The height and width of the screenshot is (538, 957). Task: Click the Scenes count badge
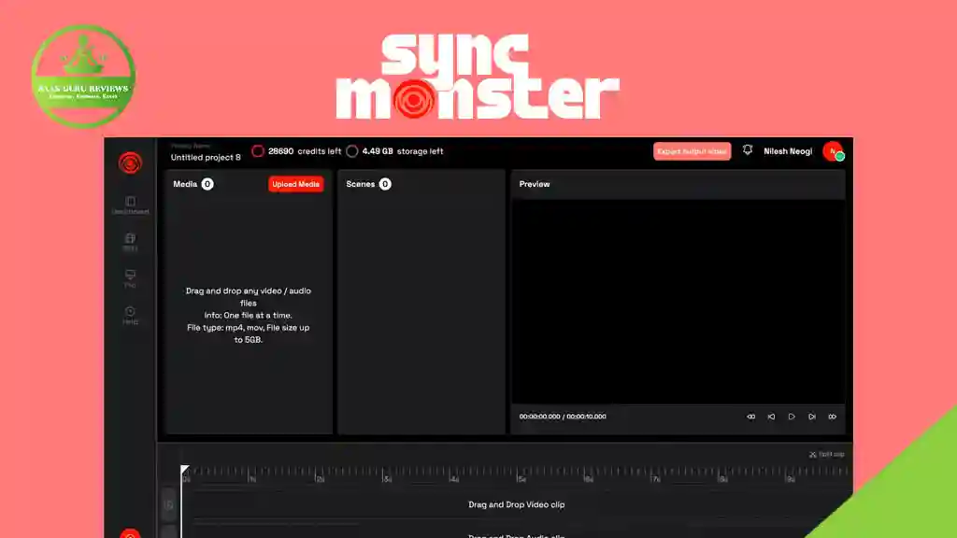click(385, 184)
